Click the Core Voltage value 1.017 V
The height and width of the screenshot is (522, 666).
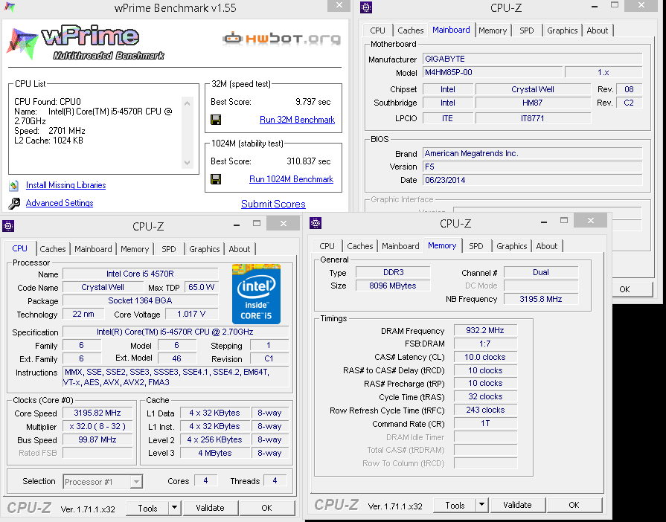191,314
